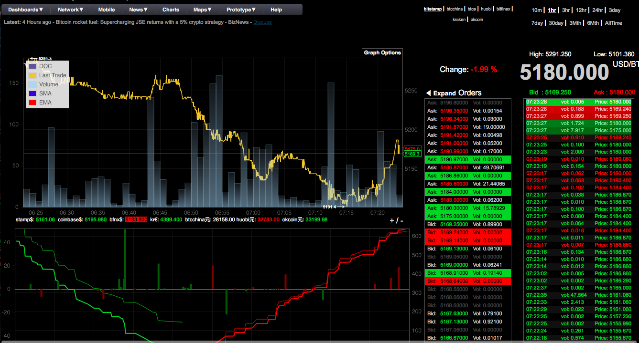Go to the Charts menu item
The width and height of the screenshot is (639, 343).
tap(171, 10)
